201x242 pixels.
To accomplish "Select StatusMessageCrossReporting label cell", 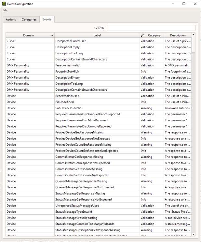I will pos(97,218).
